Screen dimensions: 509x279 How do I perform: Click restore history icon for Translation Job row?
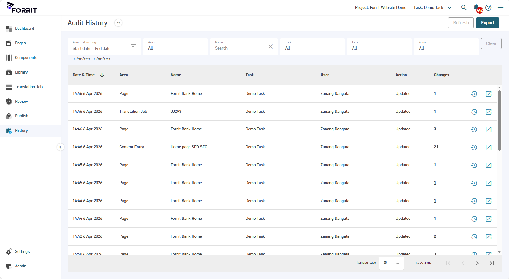pyautogui.click(x=474, y=112)
